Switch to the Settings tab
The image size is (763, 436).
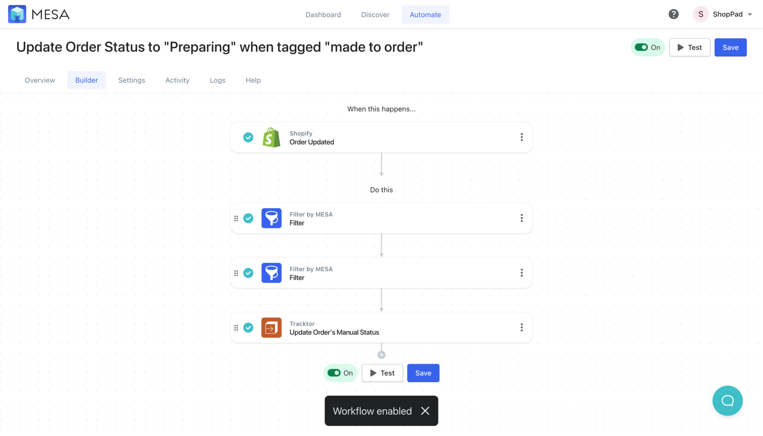(132, 80)
